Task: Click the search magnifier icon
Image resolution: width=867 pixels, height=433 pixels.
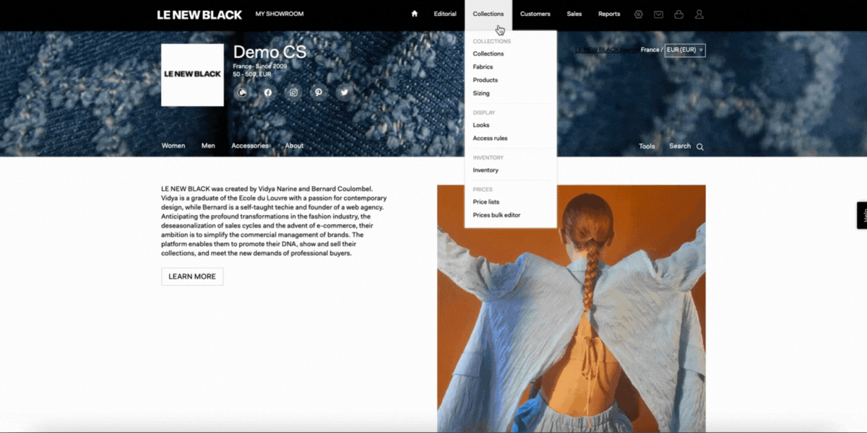Action: coord(699,146)
